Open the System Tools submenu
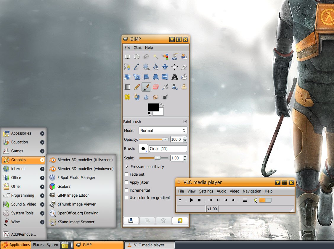This screenshot has width=334, height=249. click(x=24, y=213)
